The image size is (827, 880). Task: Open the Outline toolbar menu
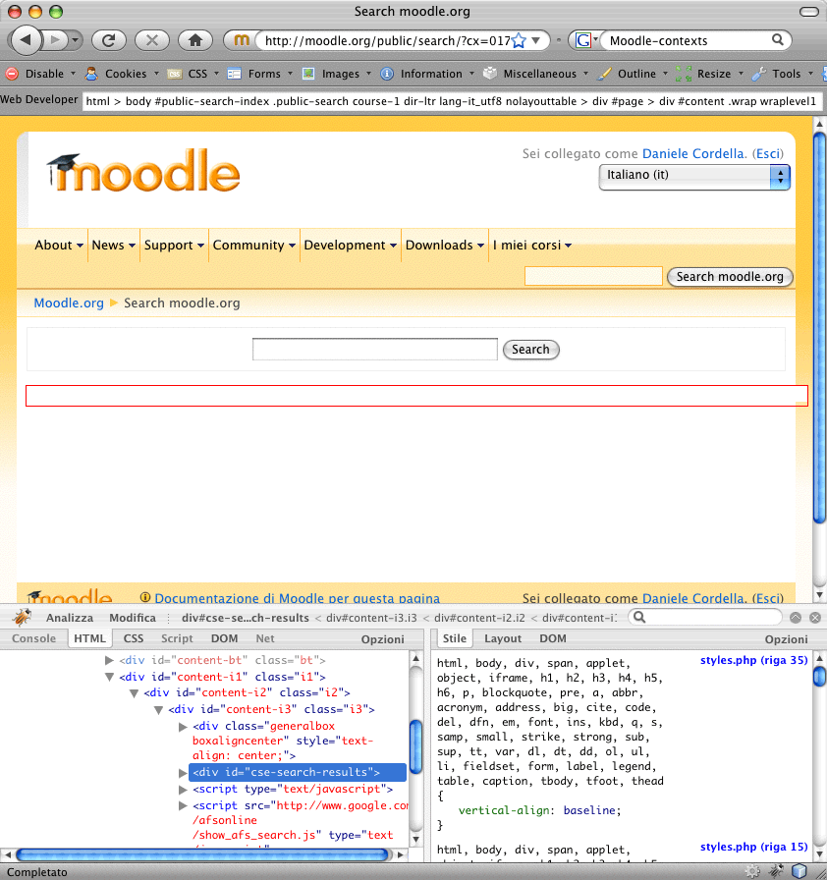[x=633, y=74]
